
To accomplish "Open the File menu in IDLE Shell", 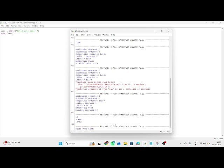I will (73, 35).
